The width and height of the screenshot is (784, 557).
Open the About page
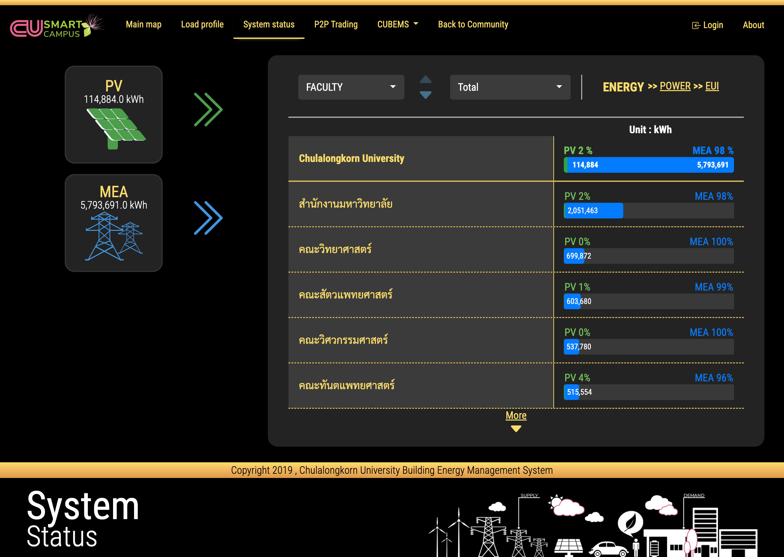[x=753, y=25]
